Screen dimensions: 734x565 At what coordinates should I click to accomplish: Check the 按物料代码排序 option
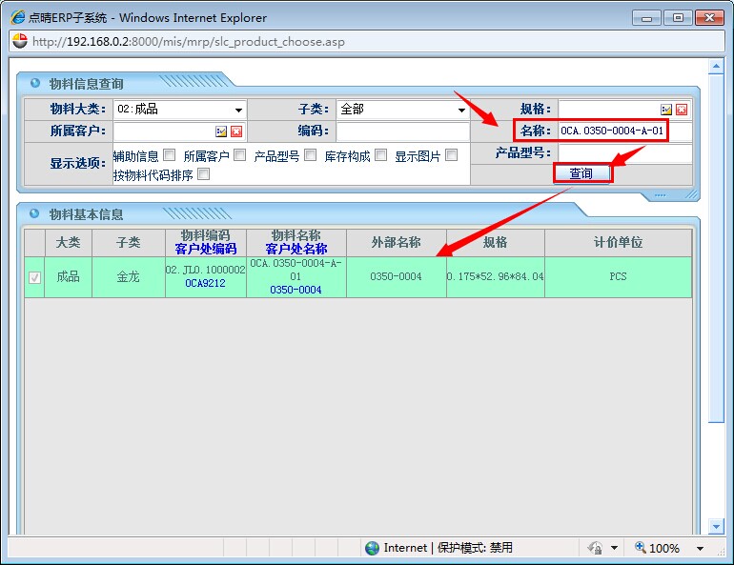[x=203, y=174]
